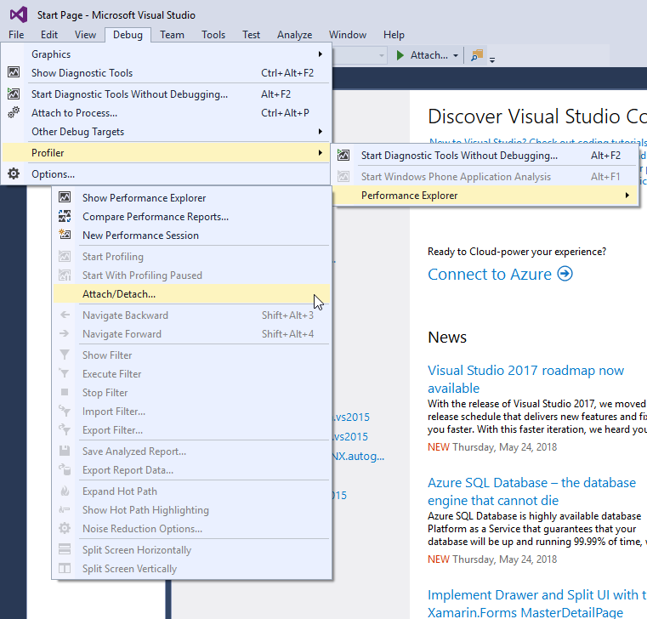Screen dimensions: 647x619
Task: Open the File menu
Action: point(16,35)
